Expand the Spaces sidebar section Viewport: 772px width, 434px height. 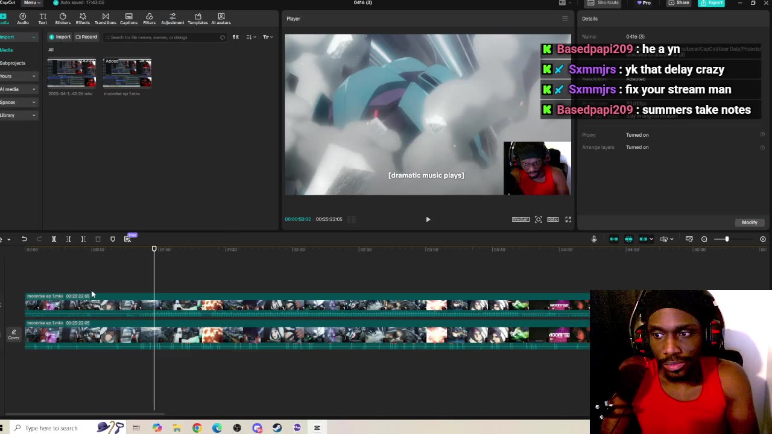point(34,102)
